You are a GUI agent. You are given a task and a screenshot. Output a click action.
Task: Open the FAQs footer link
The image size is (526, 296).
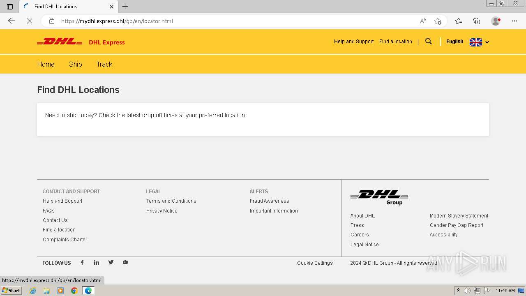tap(48, 211)
